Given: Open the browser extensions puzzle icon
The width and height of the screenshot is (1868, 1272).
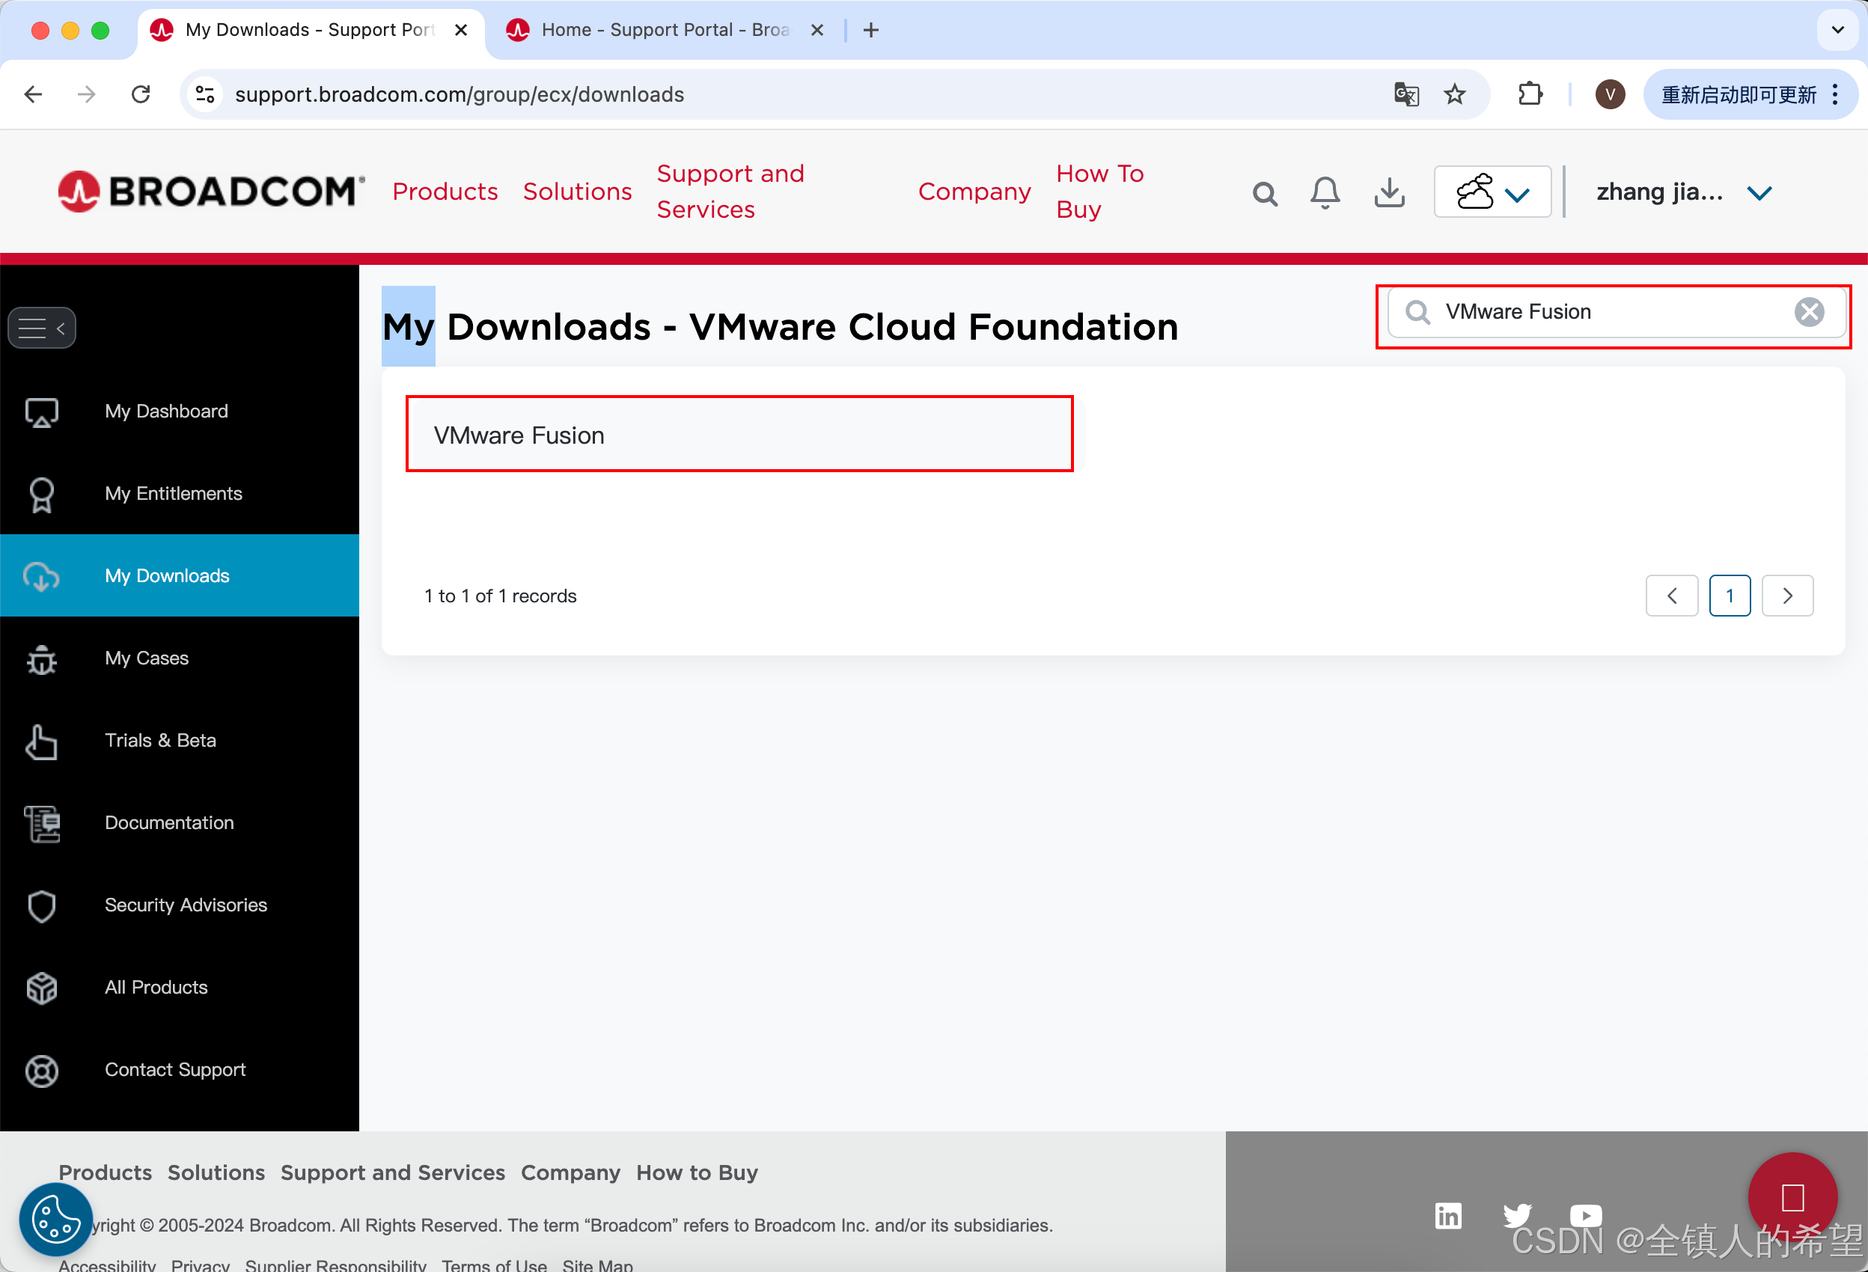Looking at the screenshot, I should (x=1530, y=94).
